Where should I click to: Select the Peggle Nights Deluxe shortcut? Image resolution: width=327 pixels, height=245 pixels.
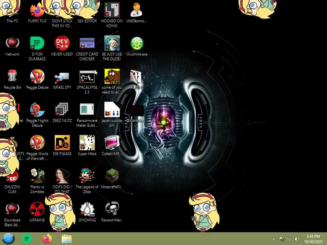pos(37,115)
